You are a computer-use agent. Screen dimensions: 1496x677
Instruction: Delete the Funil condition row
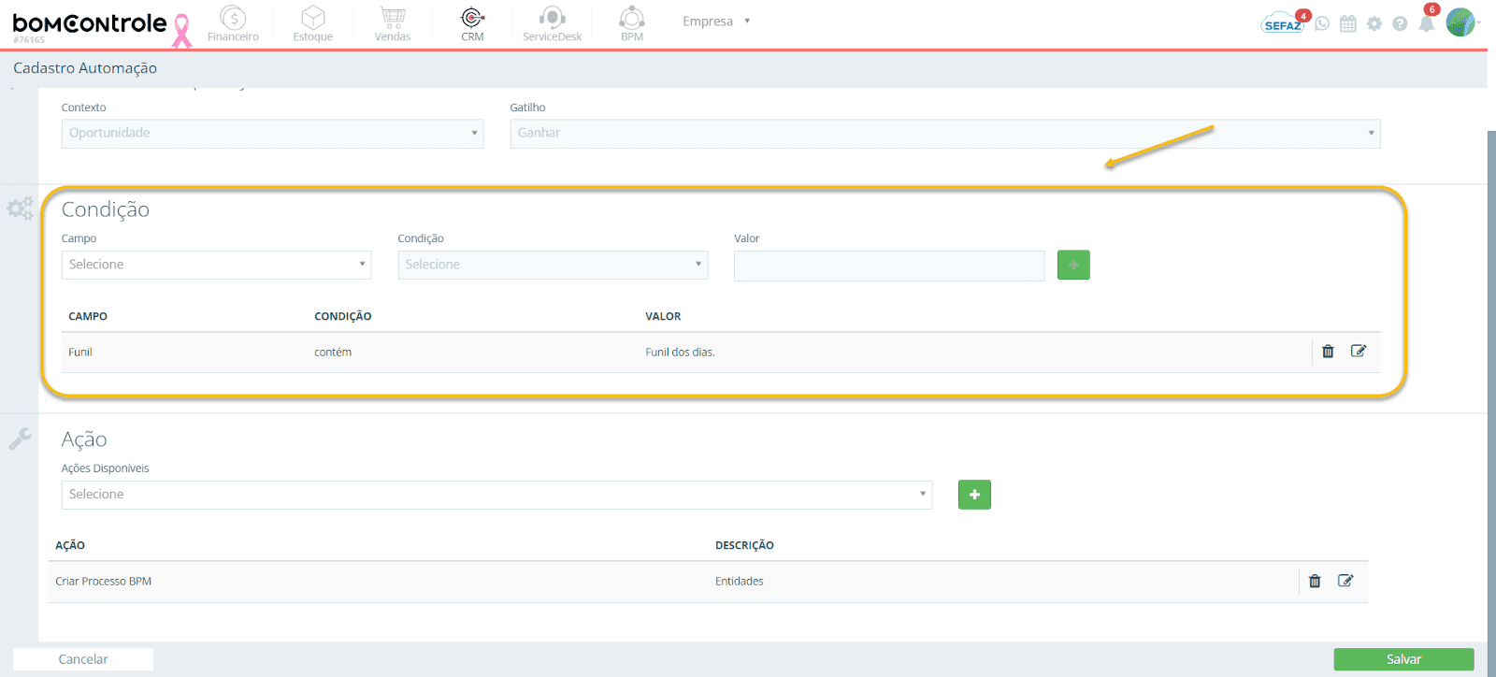(x=1328, y=352)
